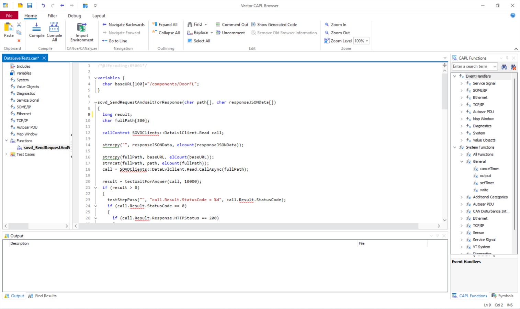Click Navigate Backwards
Viewport: 520px width, 309px height.
tap(124, 25)
